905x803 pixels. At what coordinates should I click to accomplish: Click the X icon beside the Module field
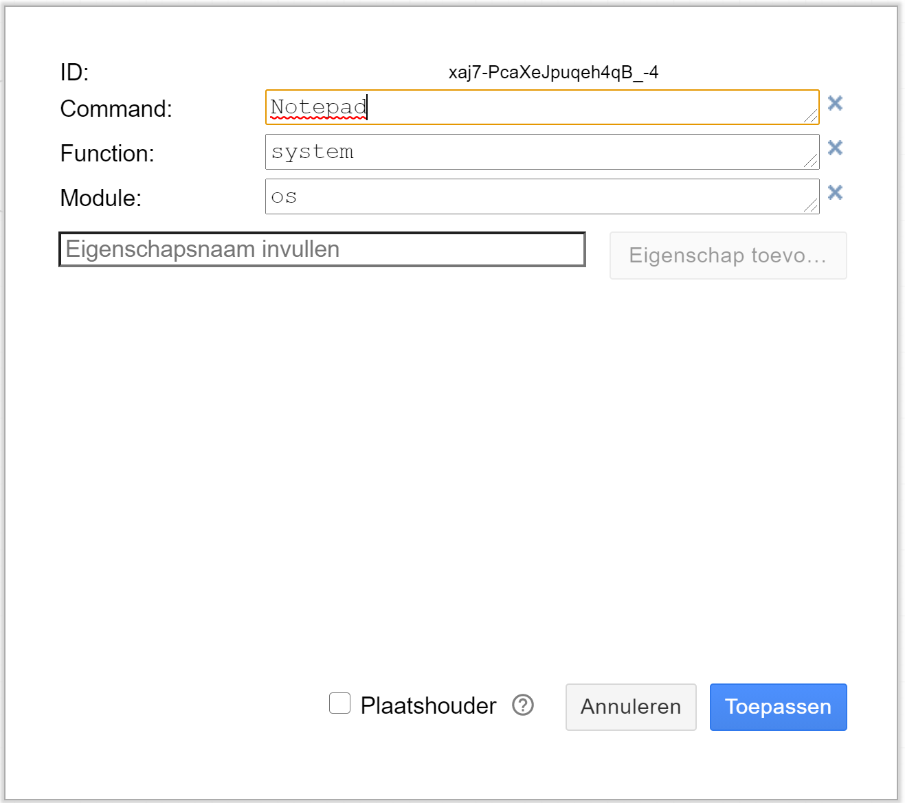pos(835,192)
